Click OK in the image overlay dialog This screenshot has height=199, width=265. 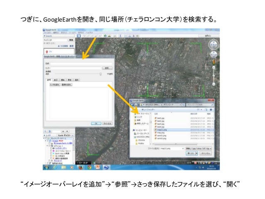click(96, 123)
